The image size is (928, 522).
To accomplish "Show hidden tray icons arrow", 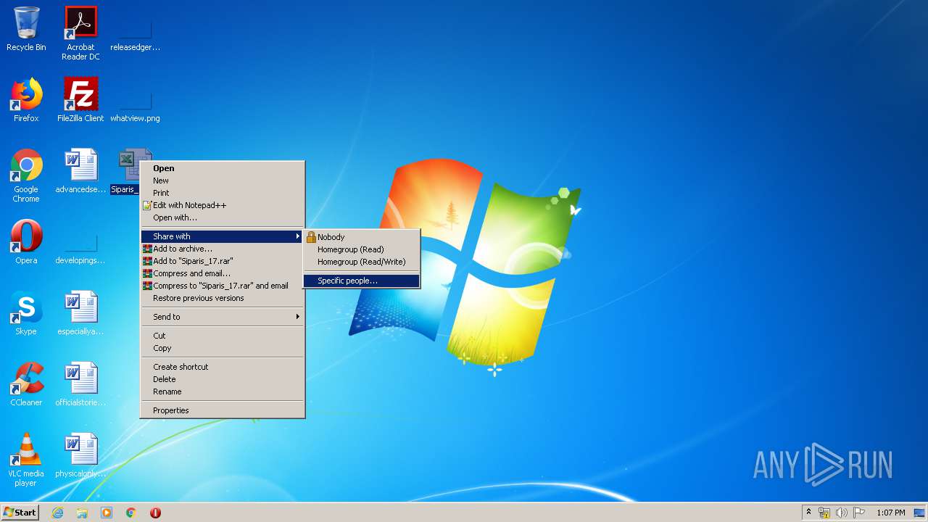I will (808, 513).
